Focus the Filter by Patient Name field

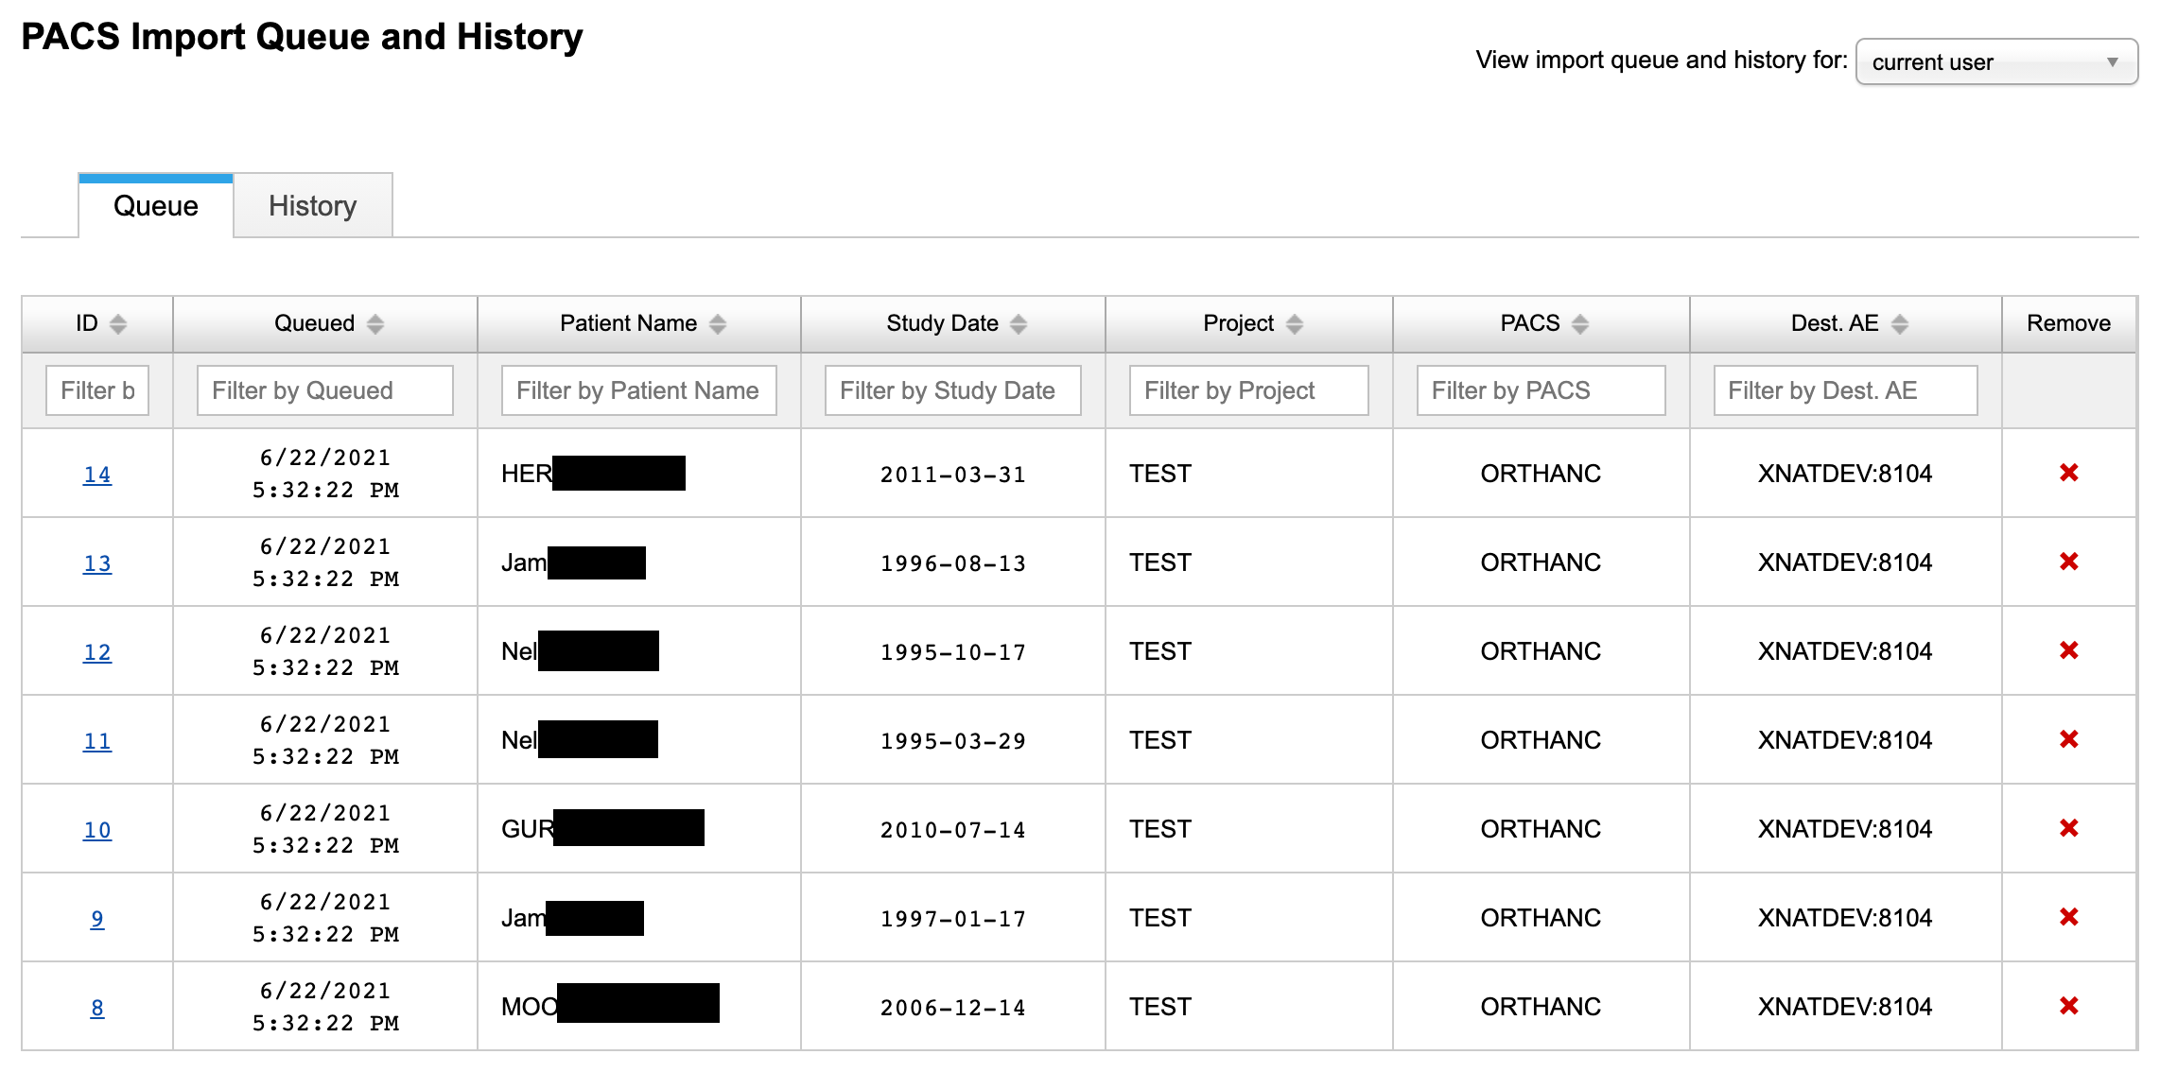[x=638, y=390]
